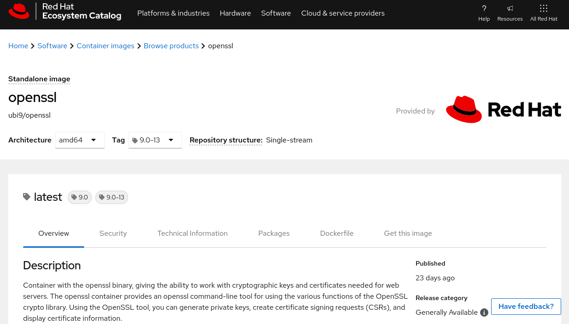This screenshot has height=324, width=569.
Task: Go to the Get this image tab
Action: point(408,233)
